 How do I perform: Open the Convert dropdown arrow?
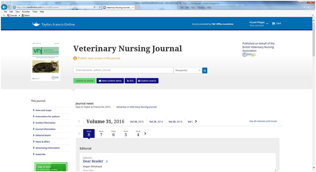19,15
